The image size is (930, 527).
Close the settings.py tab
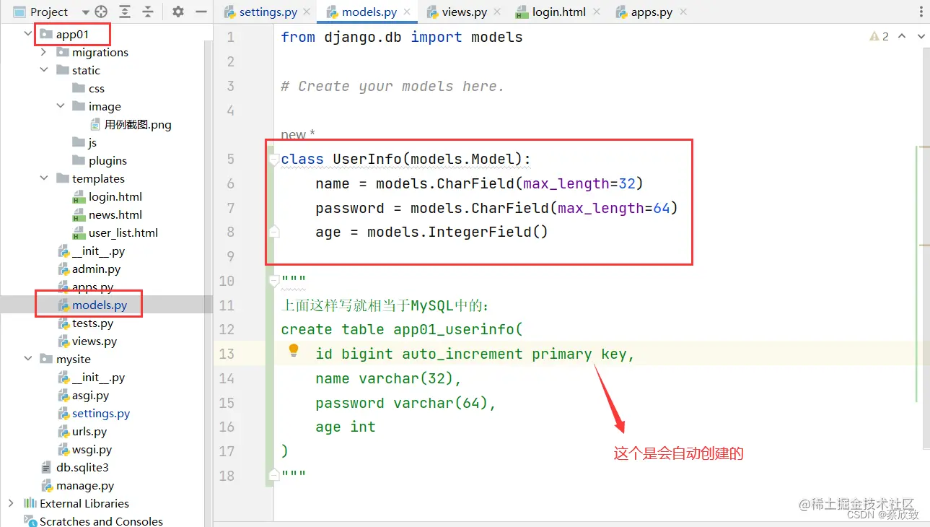click(307, 12)
